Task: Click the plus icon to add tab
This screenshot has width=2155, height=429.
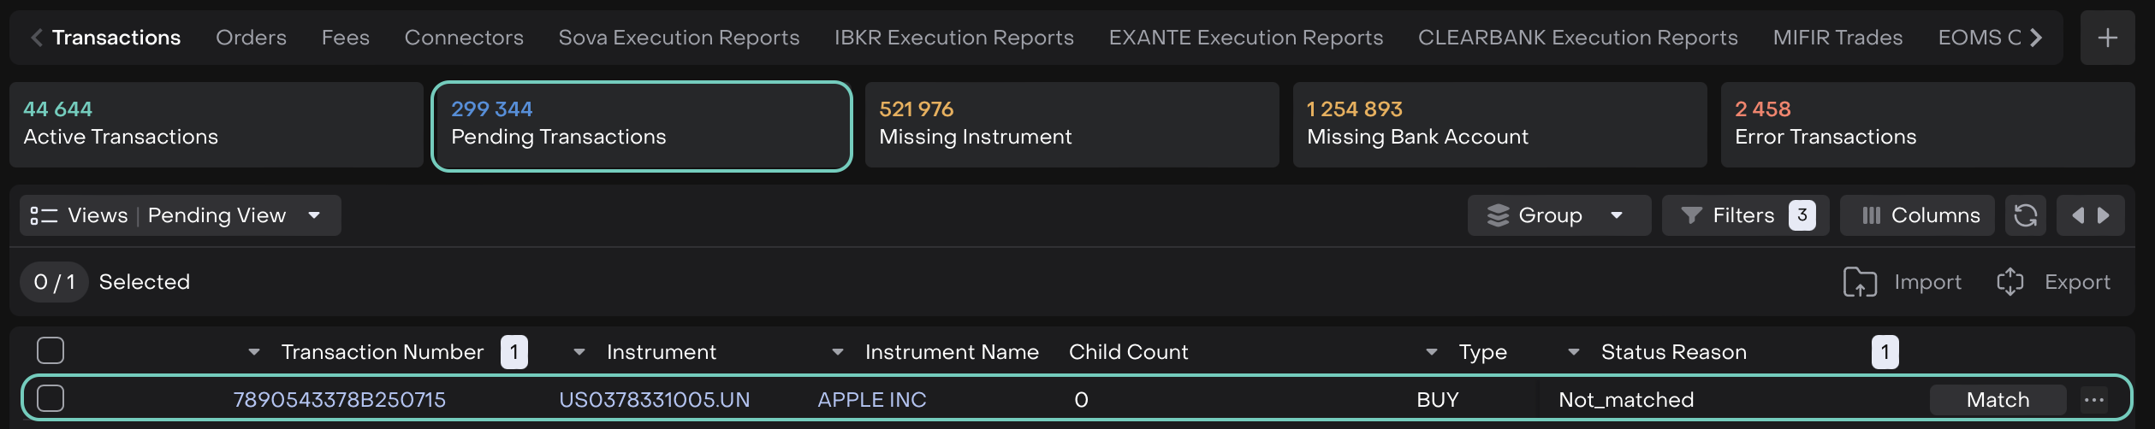Action: 2107,38
